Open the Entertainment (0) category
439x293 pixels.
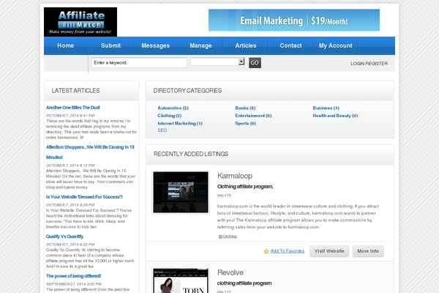[x=253, y=116]
